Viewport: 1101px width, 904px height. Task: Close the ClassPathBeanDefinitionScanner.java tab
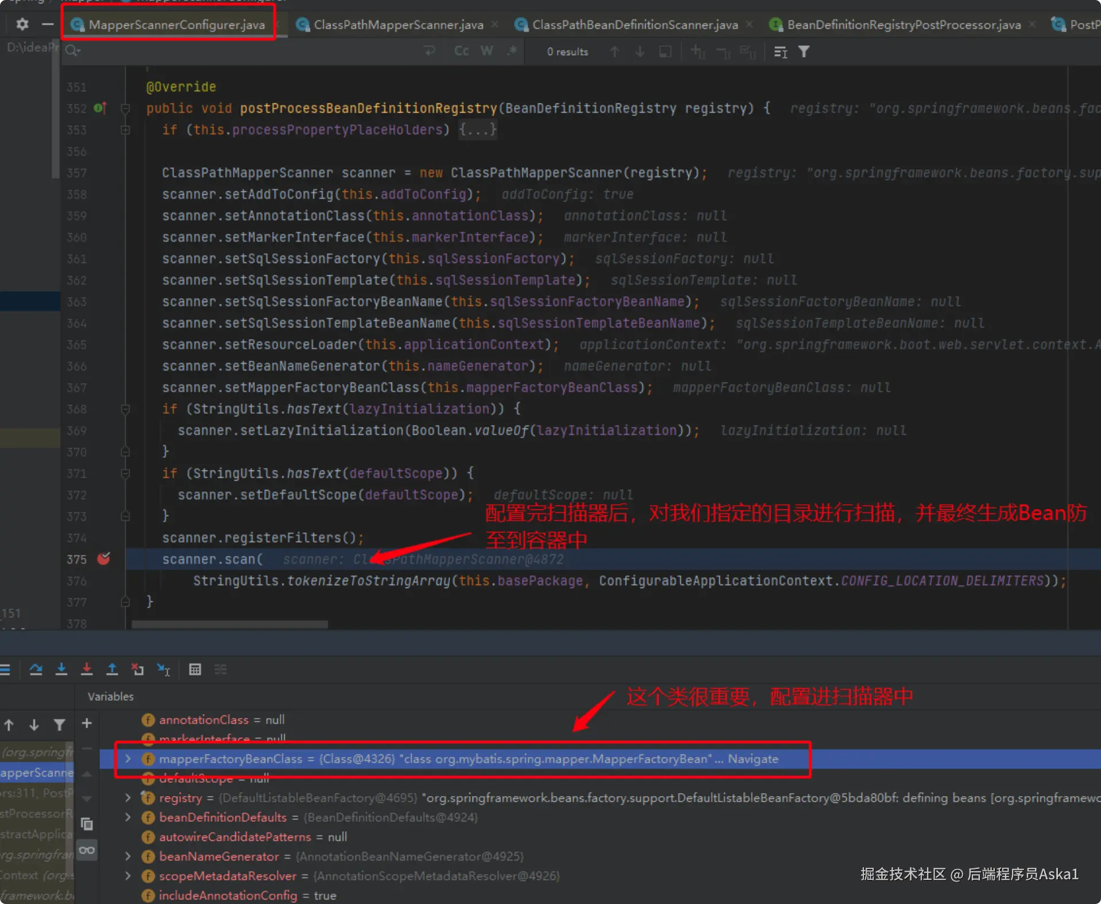749,25
